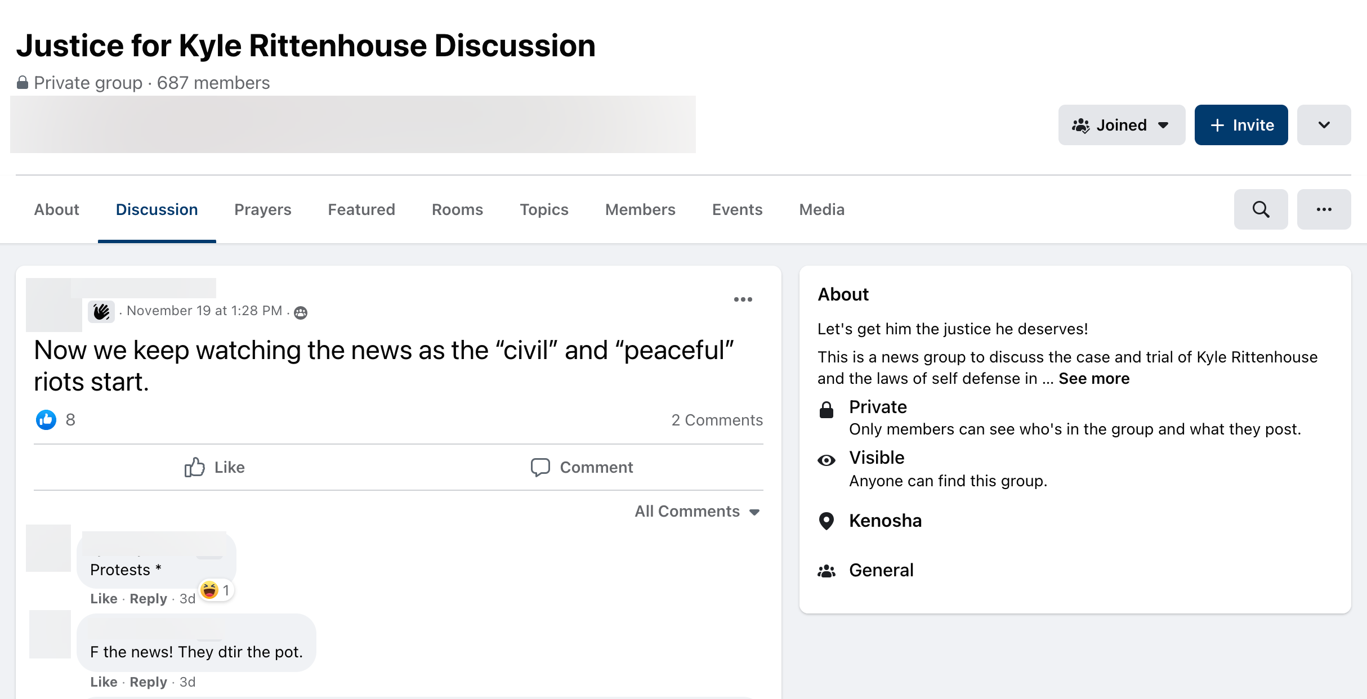
Task: Open the Joined dropdown menu
Action: 1121,125
